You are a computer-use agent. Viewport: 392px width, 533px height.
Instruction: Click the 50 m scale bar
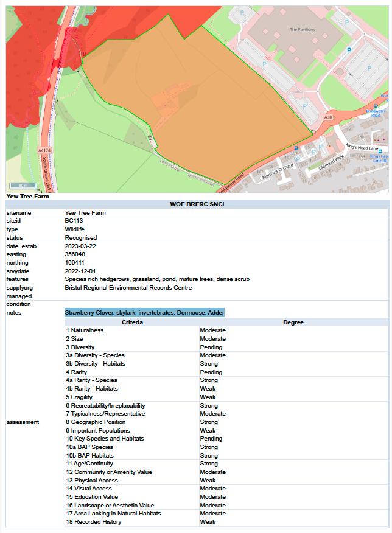pyautogui.click(x=23, y=186)
